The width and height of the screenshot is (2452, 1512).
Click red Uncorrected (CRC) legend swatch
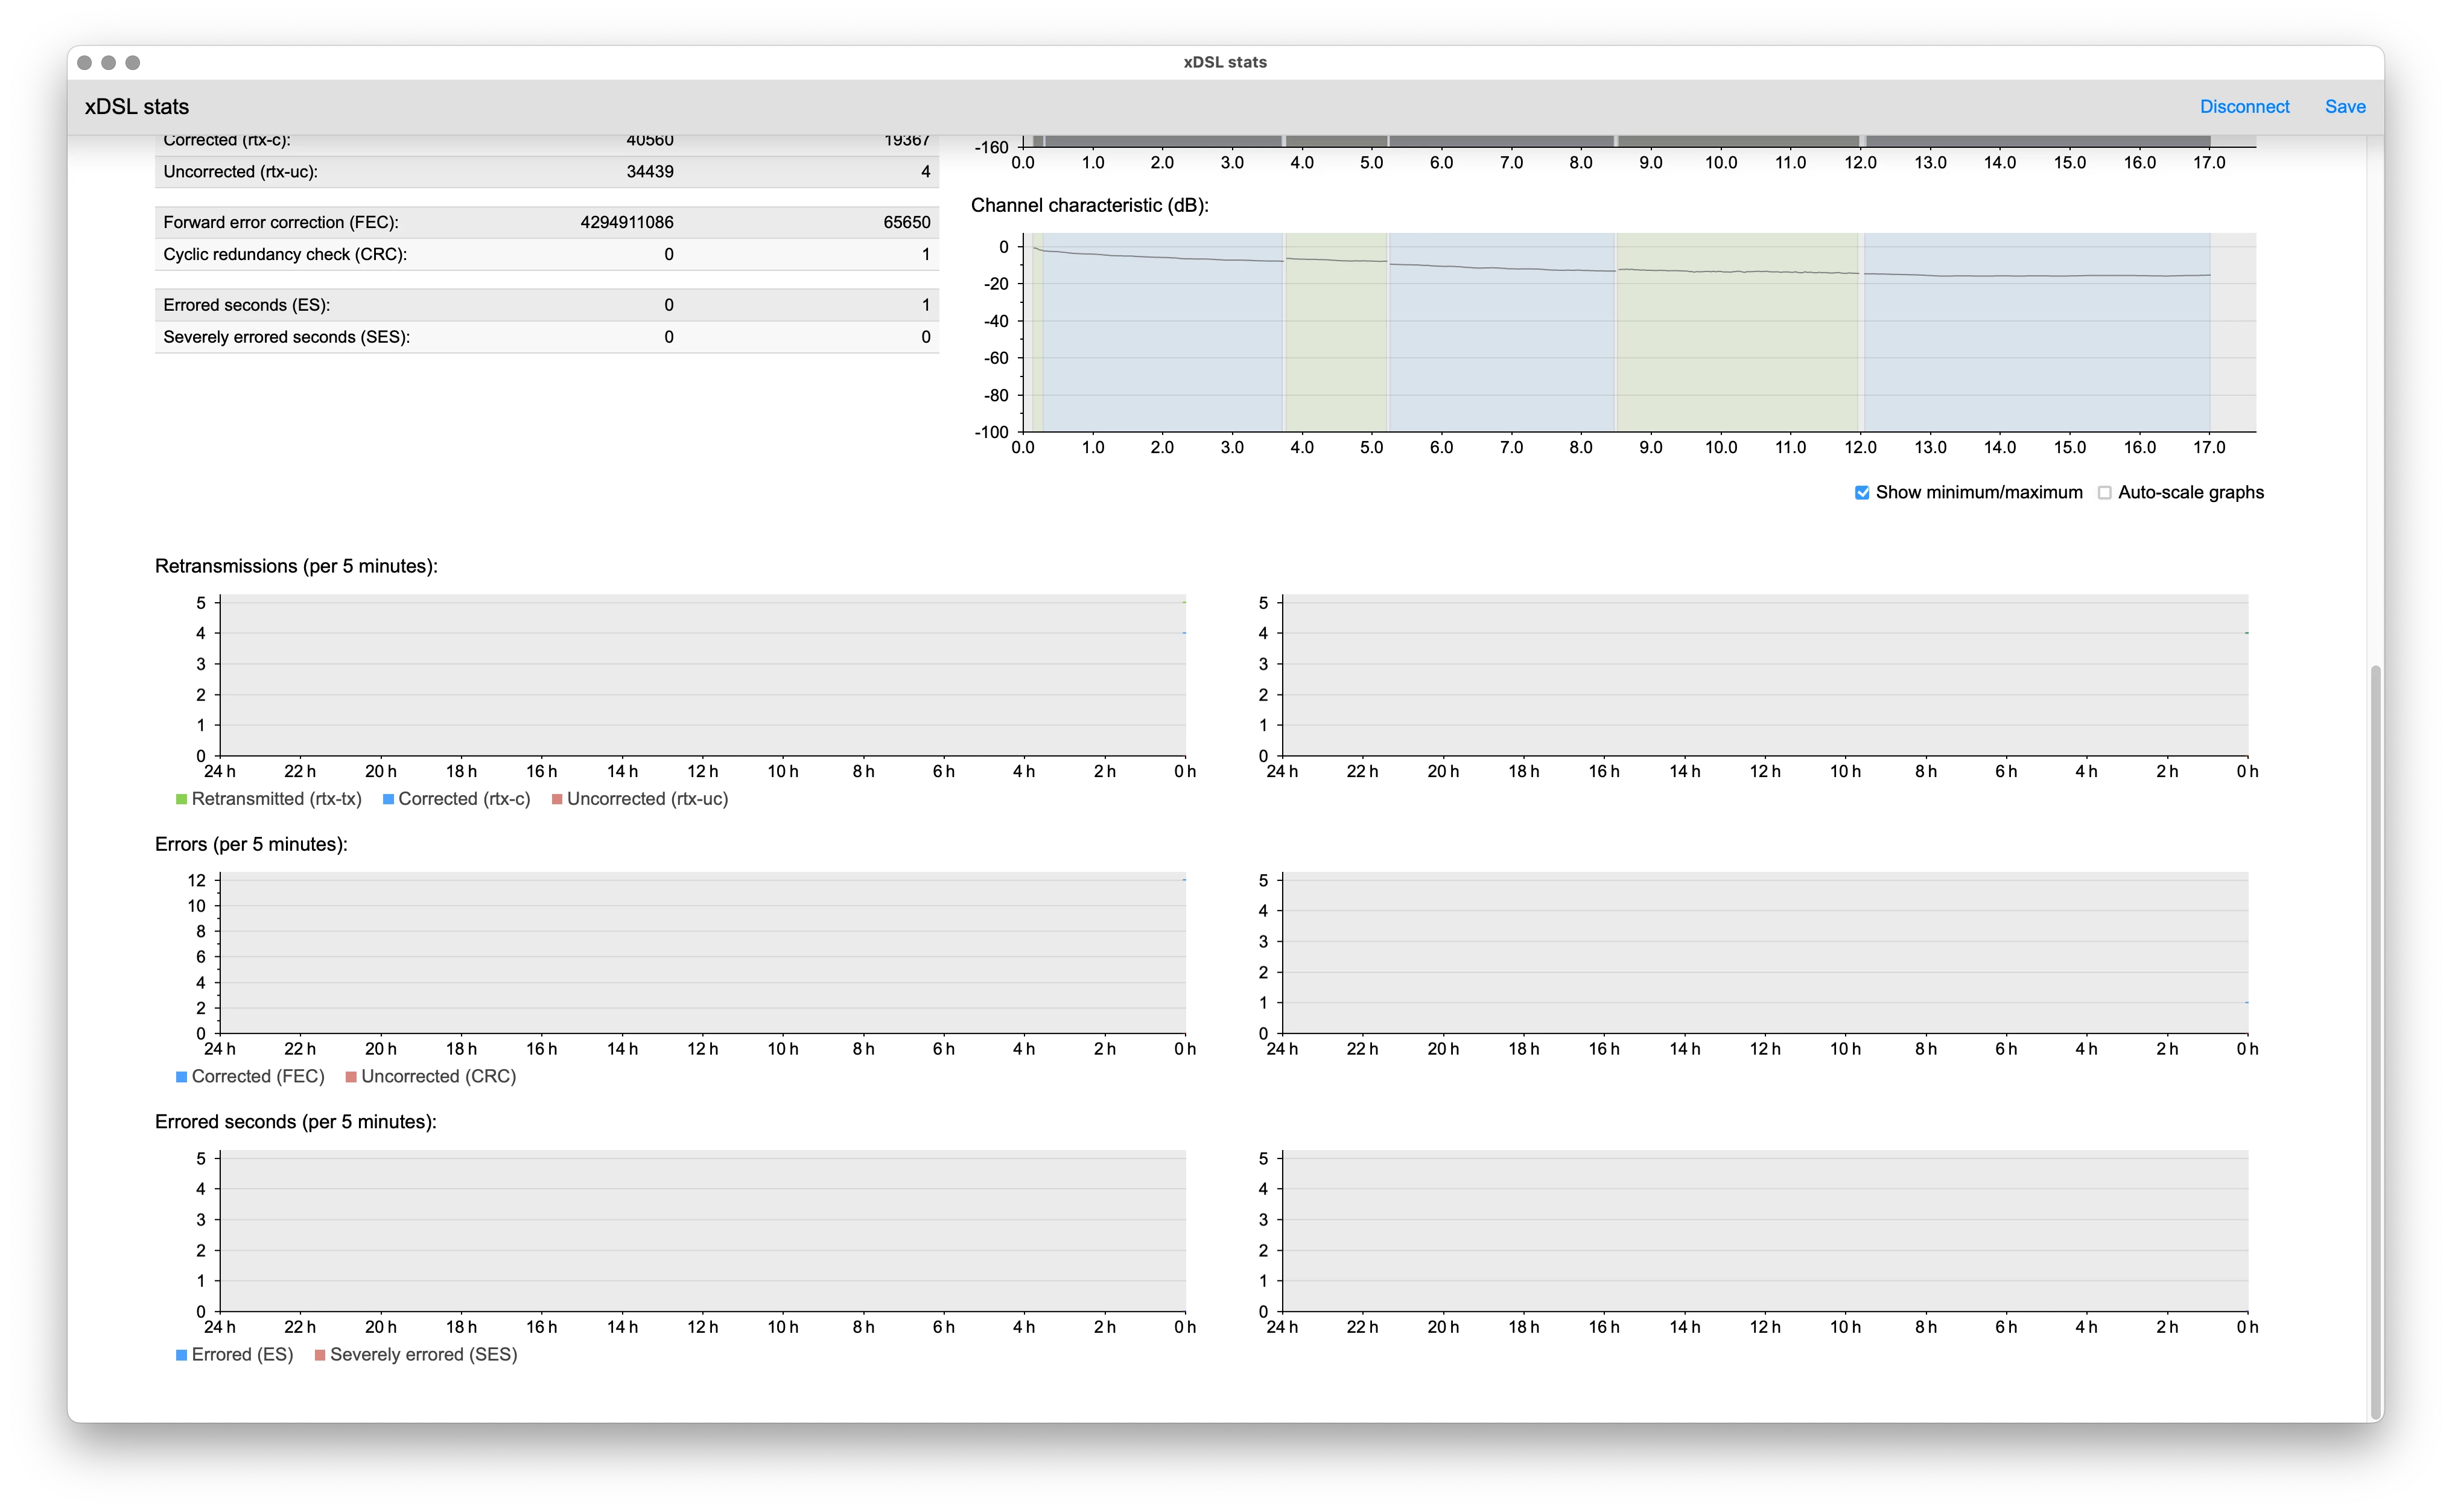tap(351, 1077)
